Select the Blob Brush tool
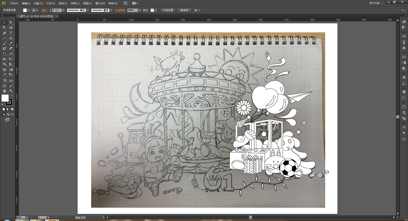The width and height of the screenshot is (408, 221). click(4, 48)
